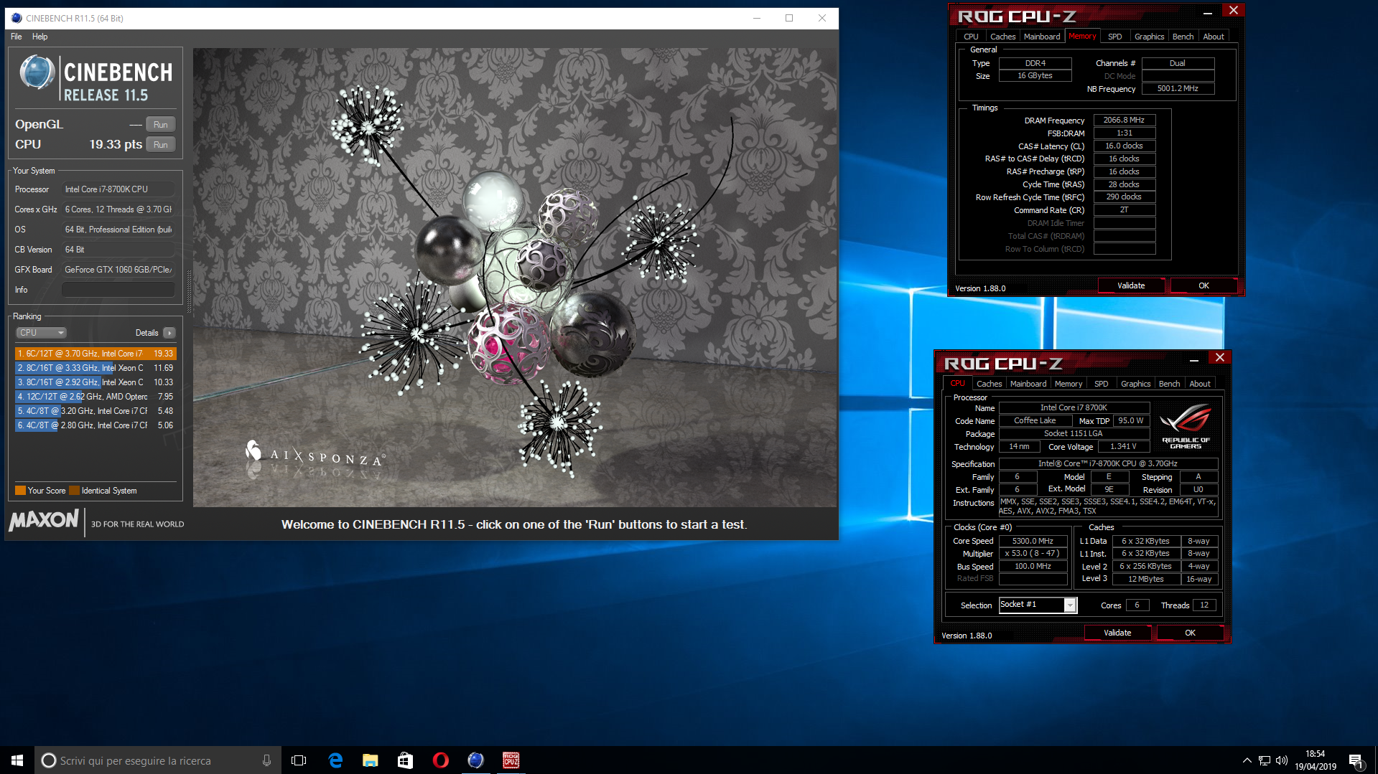Switch to ROG CPU-Z in the taskbar
The width and height of the screenshot is (1378, 774).
tap(511, 760)
